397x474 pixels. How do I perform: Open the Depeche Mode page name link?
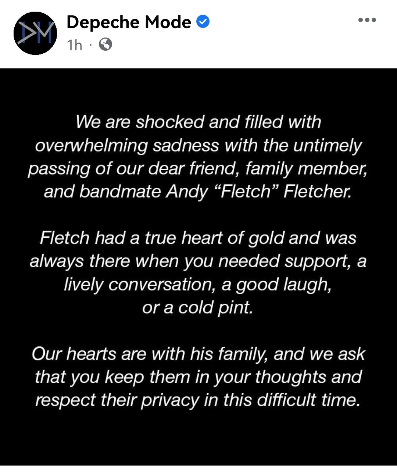(x=129, y=22)
